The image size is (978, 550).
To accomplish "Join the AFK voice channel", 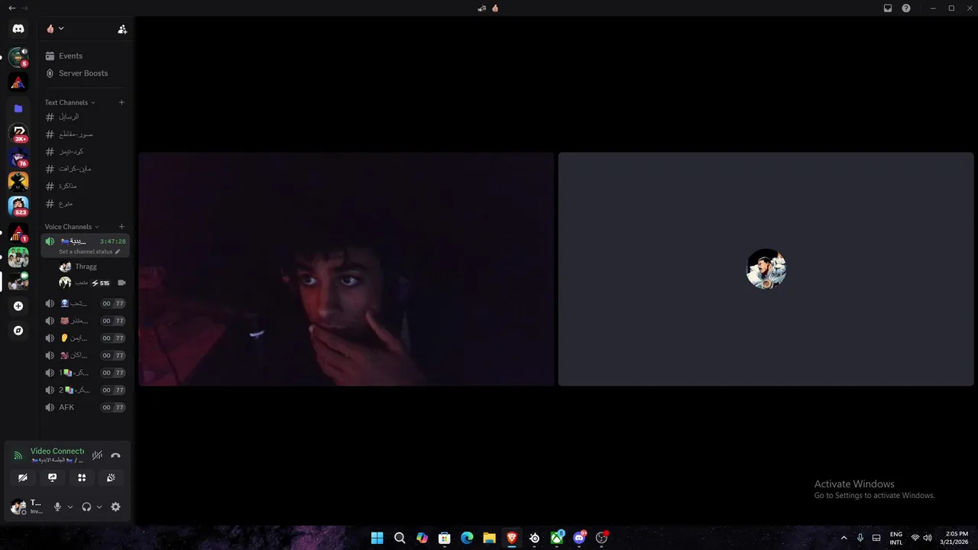I will click(x=85, y=407).
